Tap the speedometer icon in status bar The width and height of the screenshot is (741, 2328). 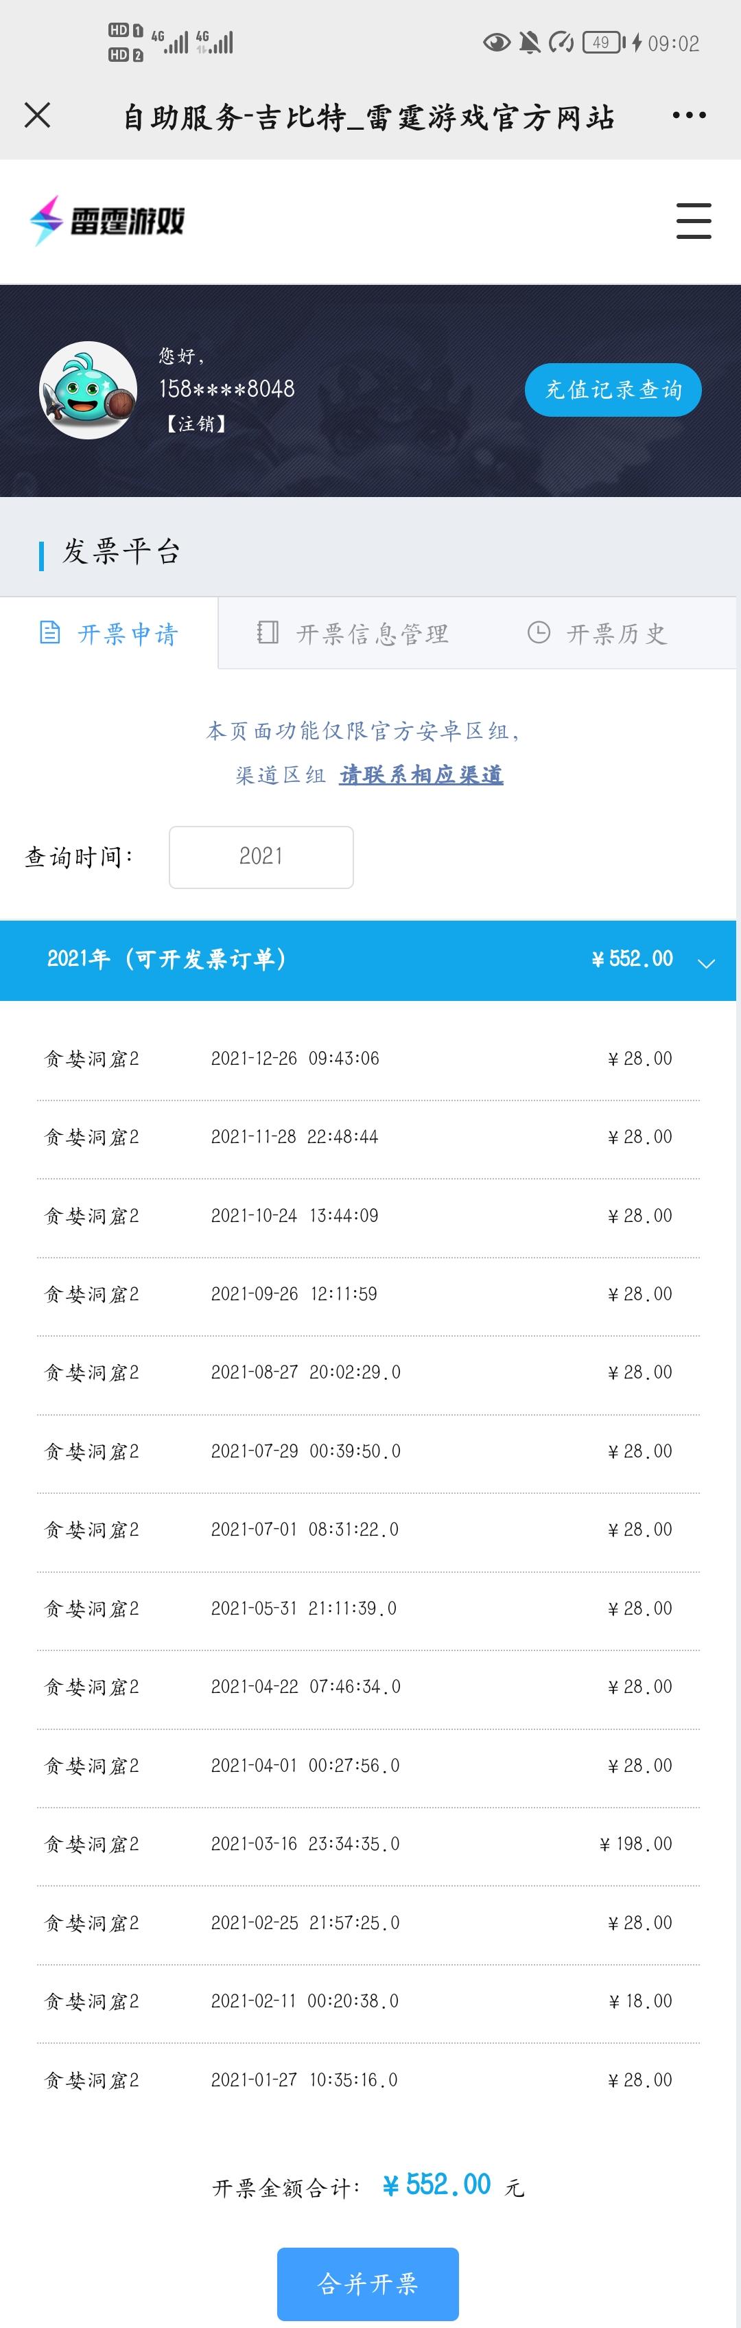[561, 43]
